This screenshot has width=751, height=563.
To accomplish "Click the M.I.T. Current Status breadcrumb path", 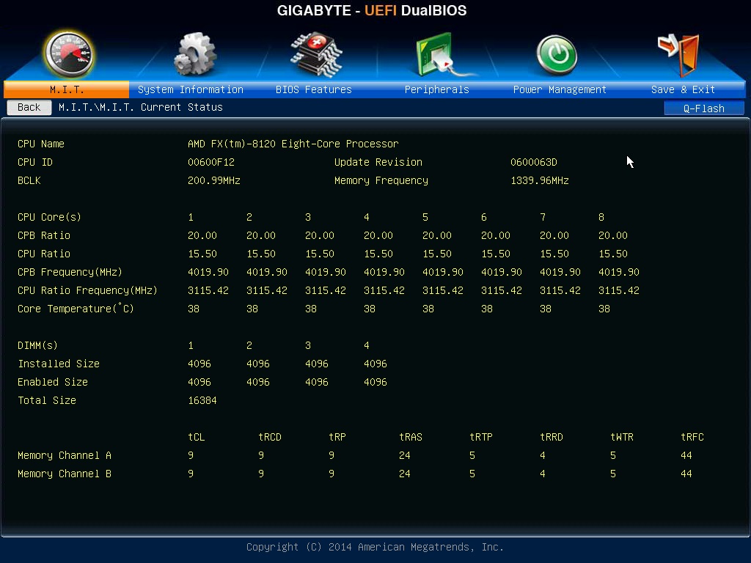I will click(x=141, y=107).
